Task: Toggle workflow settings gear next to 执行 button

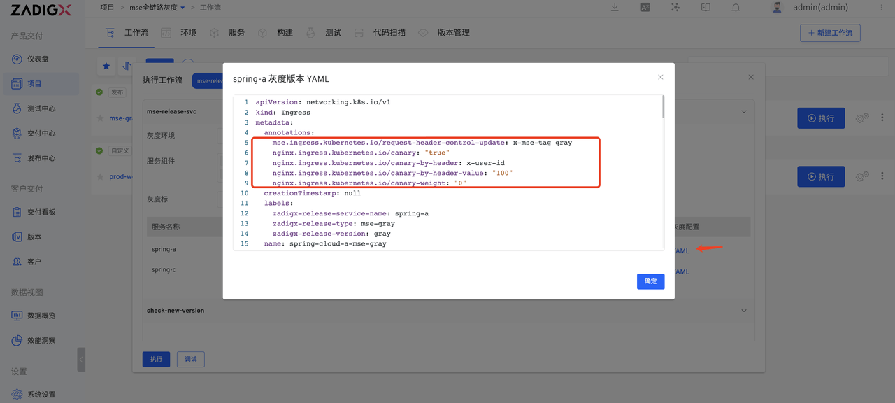Action: tap(862, 118)
